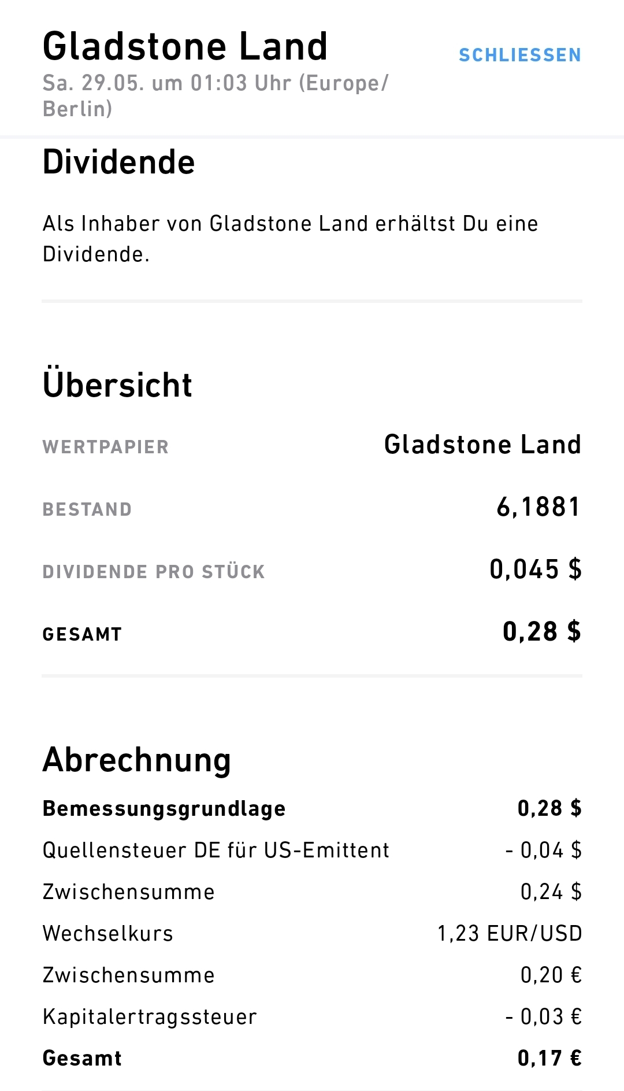
Task: Tap the SCHLIESSEN button
Action: pos(519,55)
